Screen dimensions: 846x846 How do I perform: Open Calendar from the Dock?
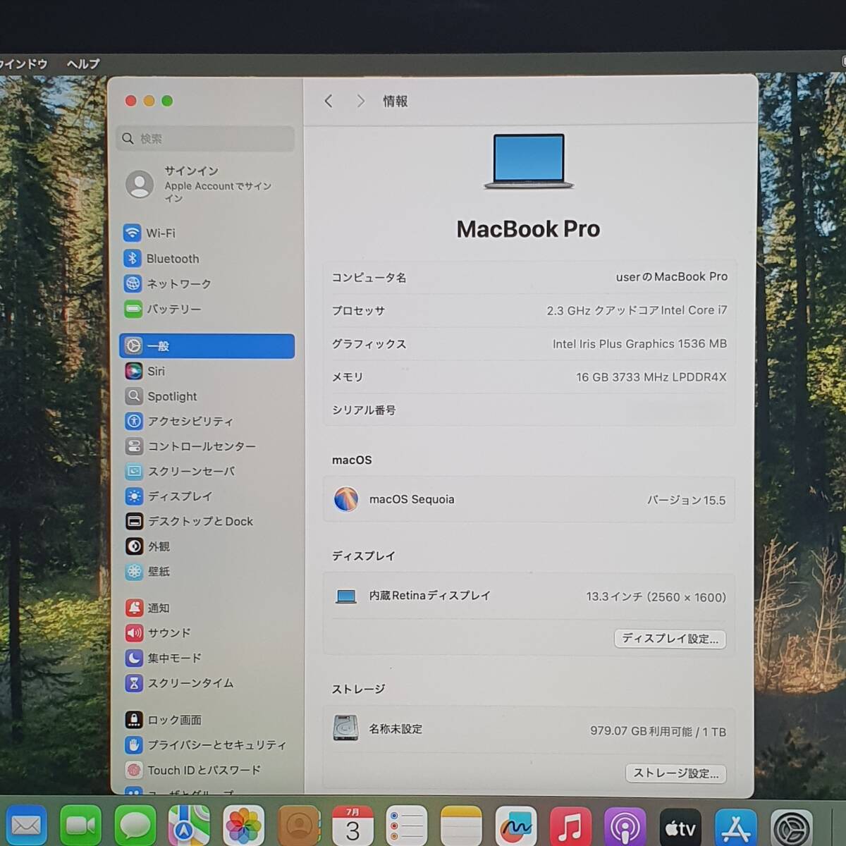[x=352, y=826]
